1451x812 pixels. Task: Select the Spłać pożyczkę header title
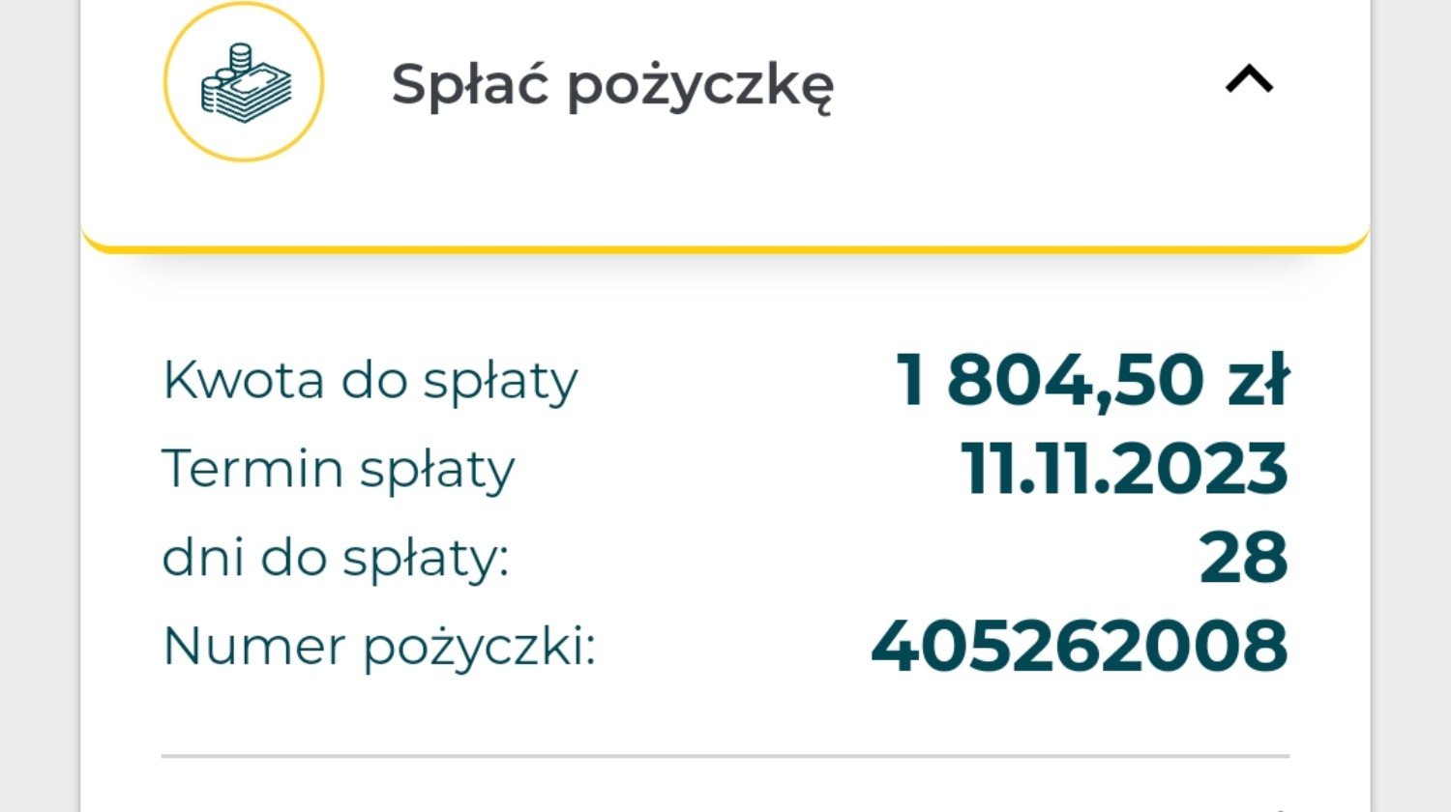(611, 85)
